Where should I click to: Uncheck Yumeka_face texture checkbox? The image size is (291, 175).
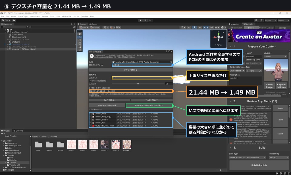click(90, 114)
